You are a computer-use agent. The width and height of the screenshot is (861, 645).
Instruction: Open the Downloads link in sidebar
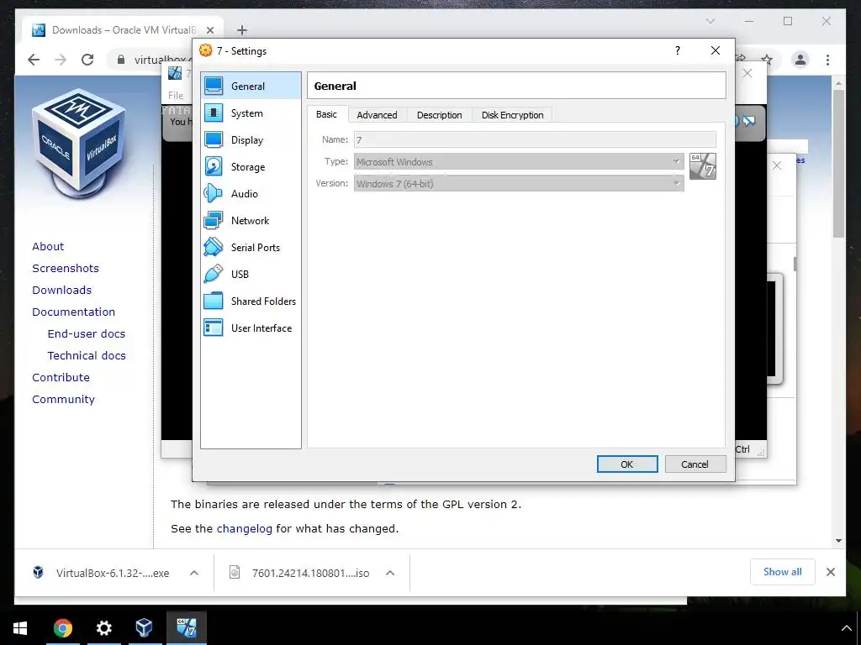coord(61,290)
